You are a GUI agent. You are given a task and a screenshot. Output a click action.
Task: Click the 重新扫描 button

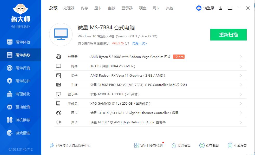point(228,35)
